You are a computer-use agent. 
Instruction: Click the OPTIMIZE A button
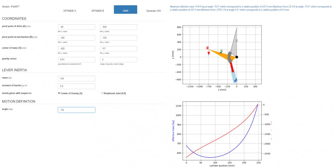pos(70,11)
